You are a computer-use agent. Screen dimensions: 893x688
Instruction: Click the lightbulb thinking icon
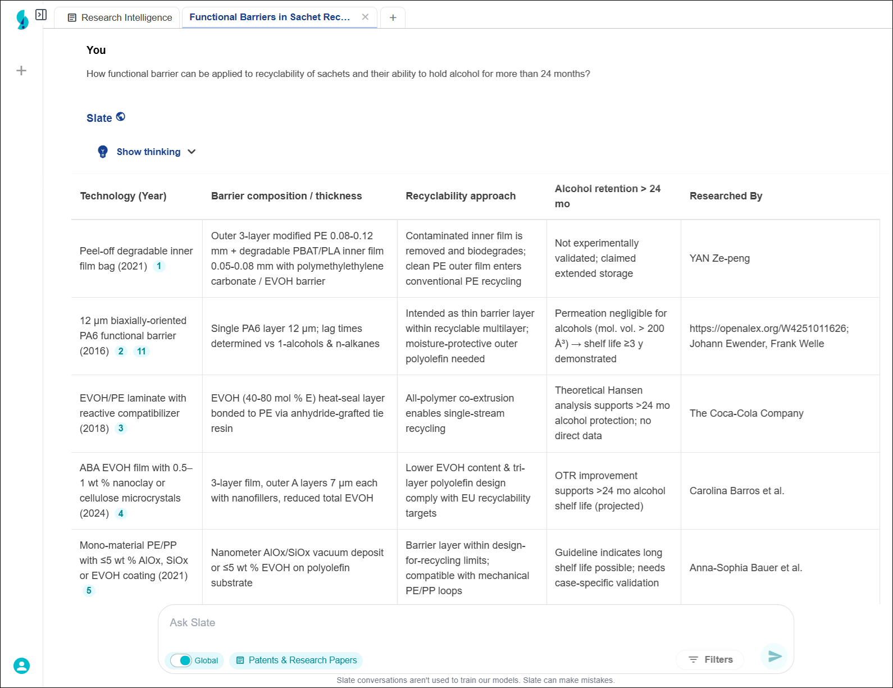pos(103,152)
